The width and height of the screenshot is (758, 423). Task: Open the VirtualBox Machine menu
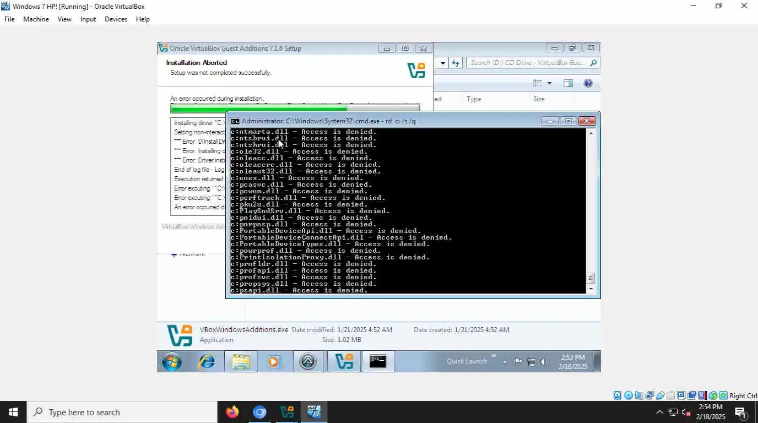coord(36,19)
